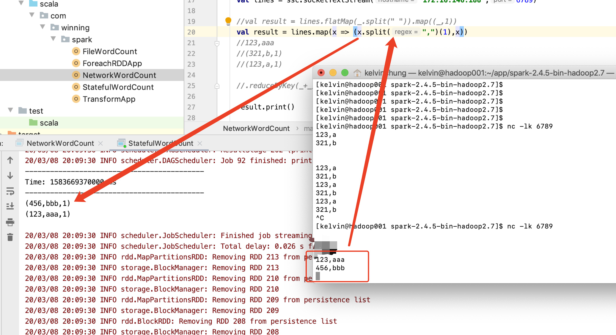
Task: Click the comment //(321,b,1) on line 22
Action: coord(259,54)
